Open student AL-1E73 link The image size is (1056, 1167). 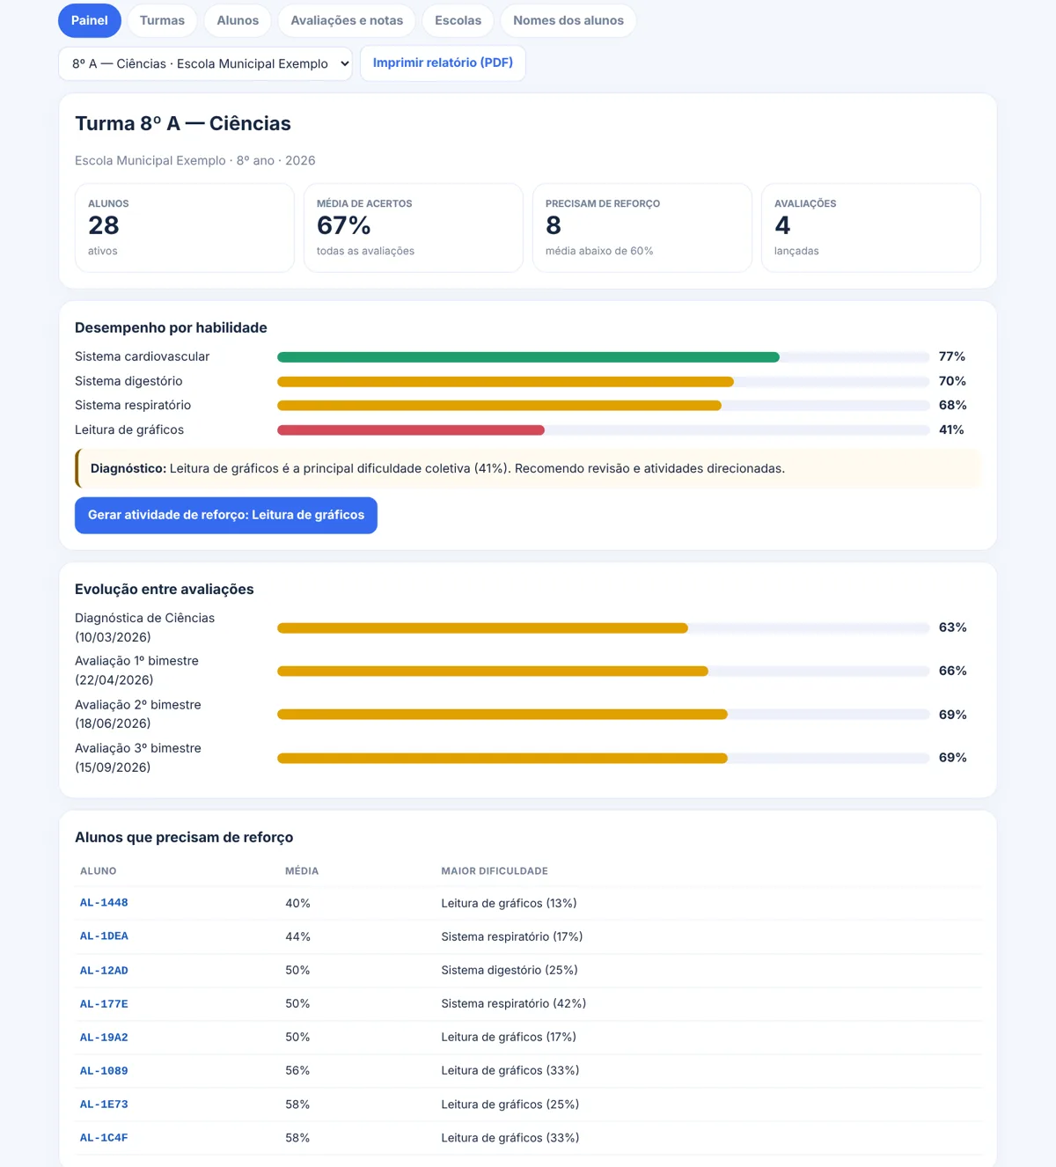click(104, 1104)
